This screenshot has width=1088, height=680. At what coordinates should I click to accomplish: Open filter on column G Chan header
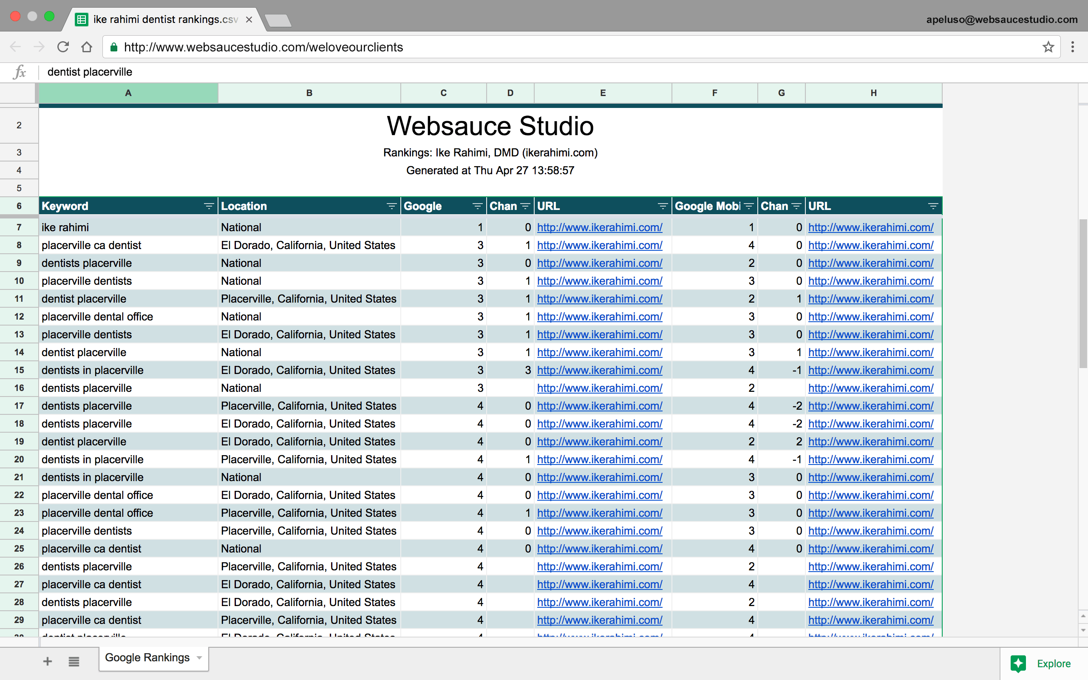coord(796,206)
